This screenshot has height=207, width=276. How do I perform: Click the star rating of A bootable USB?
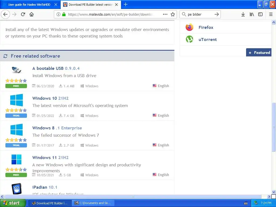click(16, 81)
